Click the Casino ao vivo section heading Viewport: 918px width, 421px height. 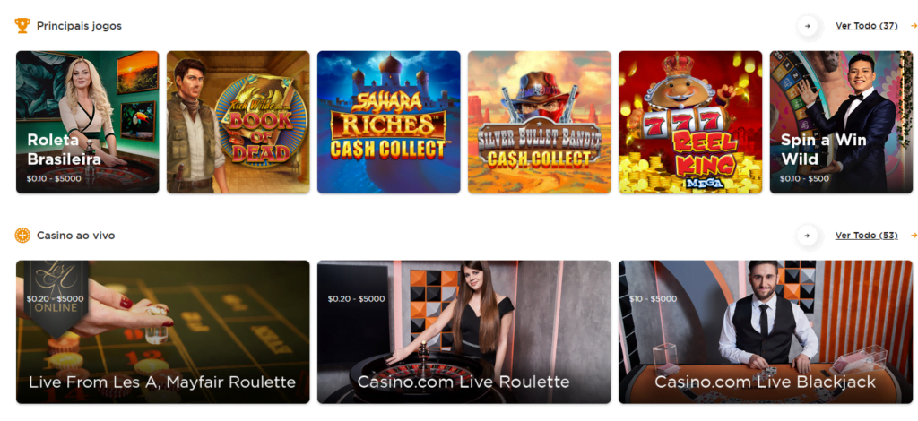[75, 235]
